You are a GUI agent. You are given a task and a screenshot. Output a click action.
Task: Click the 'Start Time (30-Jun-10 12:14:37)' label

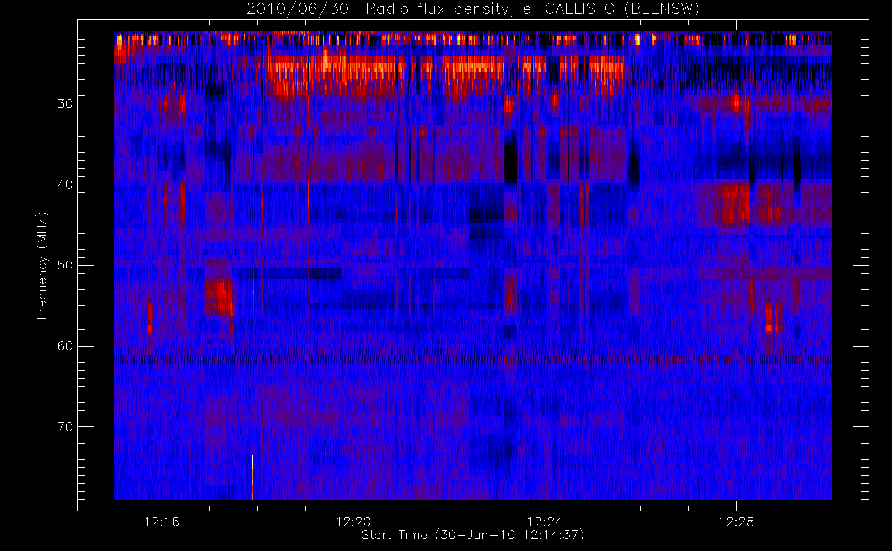tap(472, 535)
